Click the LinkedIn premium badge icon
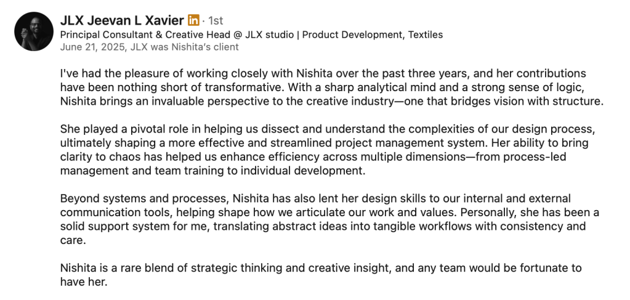The image size is (630, 300). coord(193,20)
